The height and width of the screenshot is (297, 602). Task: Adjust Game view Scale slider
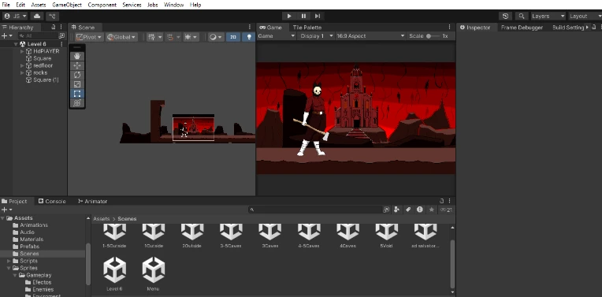(x=433, y=36)
